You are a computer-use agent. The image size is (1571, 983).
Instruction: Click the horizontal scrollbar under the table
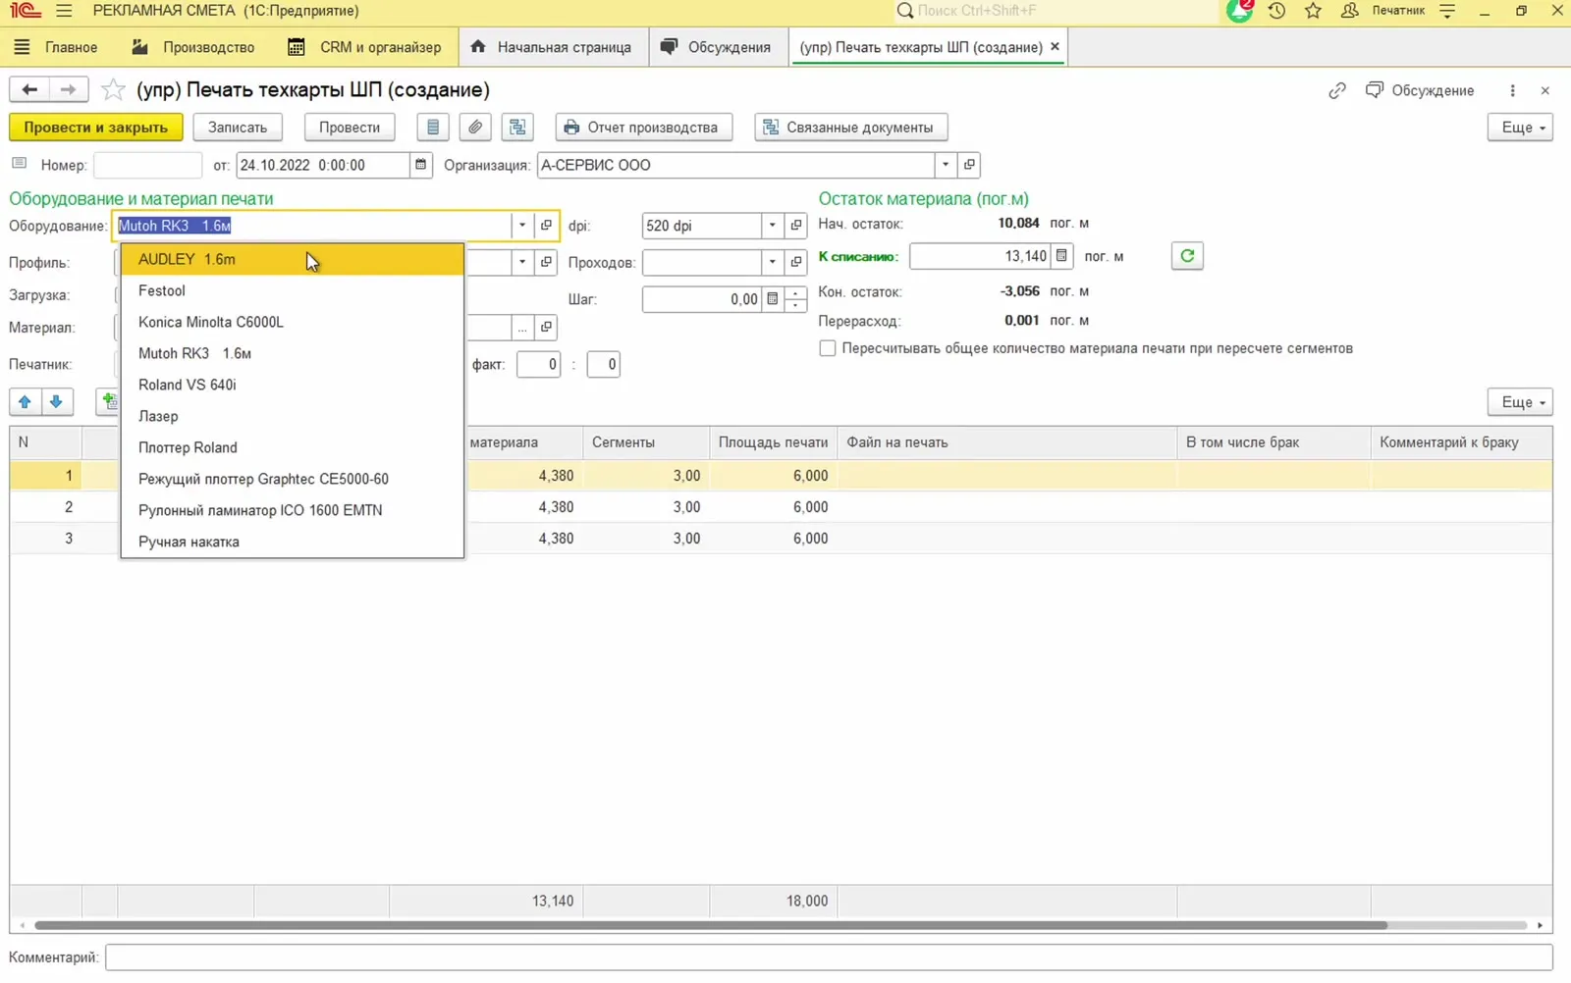(711, 925)
